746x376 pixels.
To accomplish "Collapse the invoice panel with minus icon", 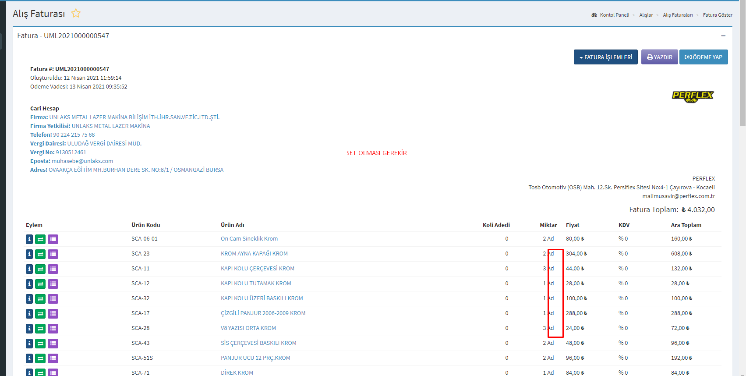I will [x=723, y=35].
